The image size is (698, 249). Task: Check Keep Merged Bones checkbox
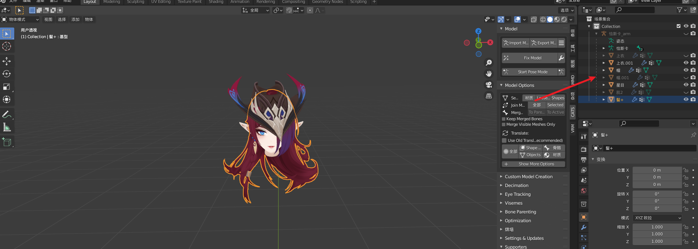tap(503, 119)
